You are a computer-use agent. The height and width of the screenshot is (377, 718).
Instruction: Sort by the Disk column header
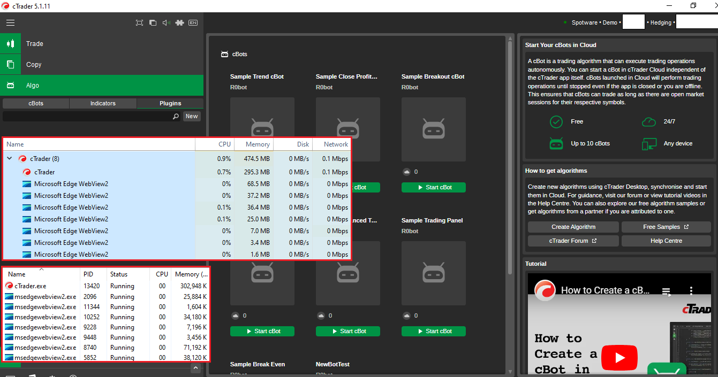(293, 144)
